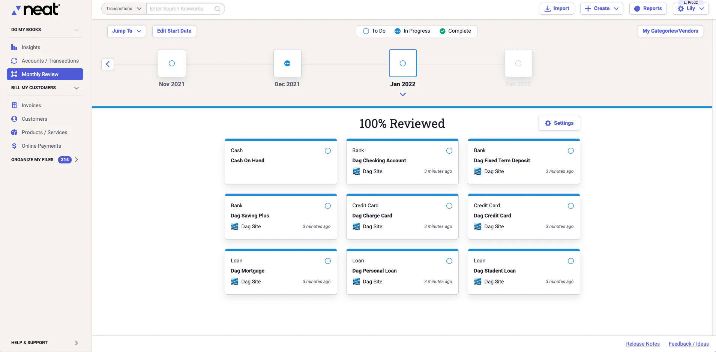Select the Complete filter
The width and height of the screenshot is (716, 352).
[456, 31]
